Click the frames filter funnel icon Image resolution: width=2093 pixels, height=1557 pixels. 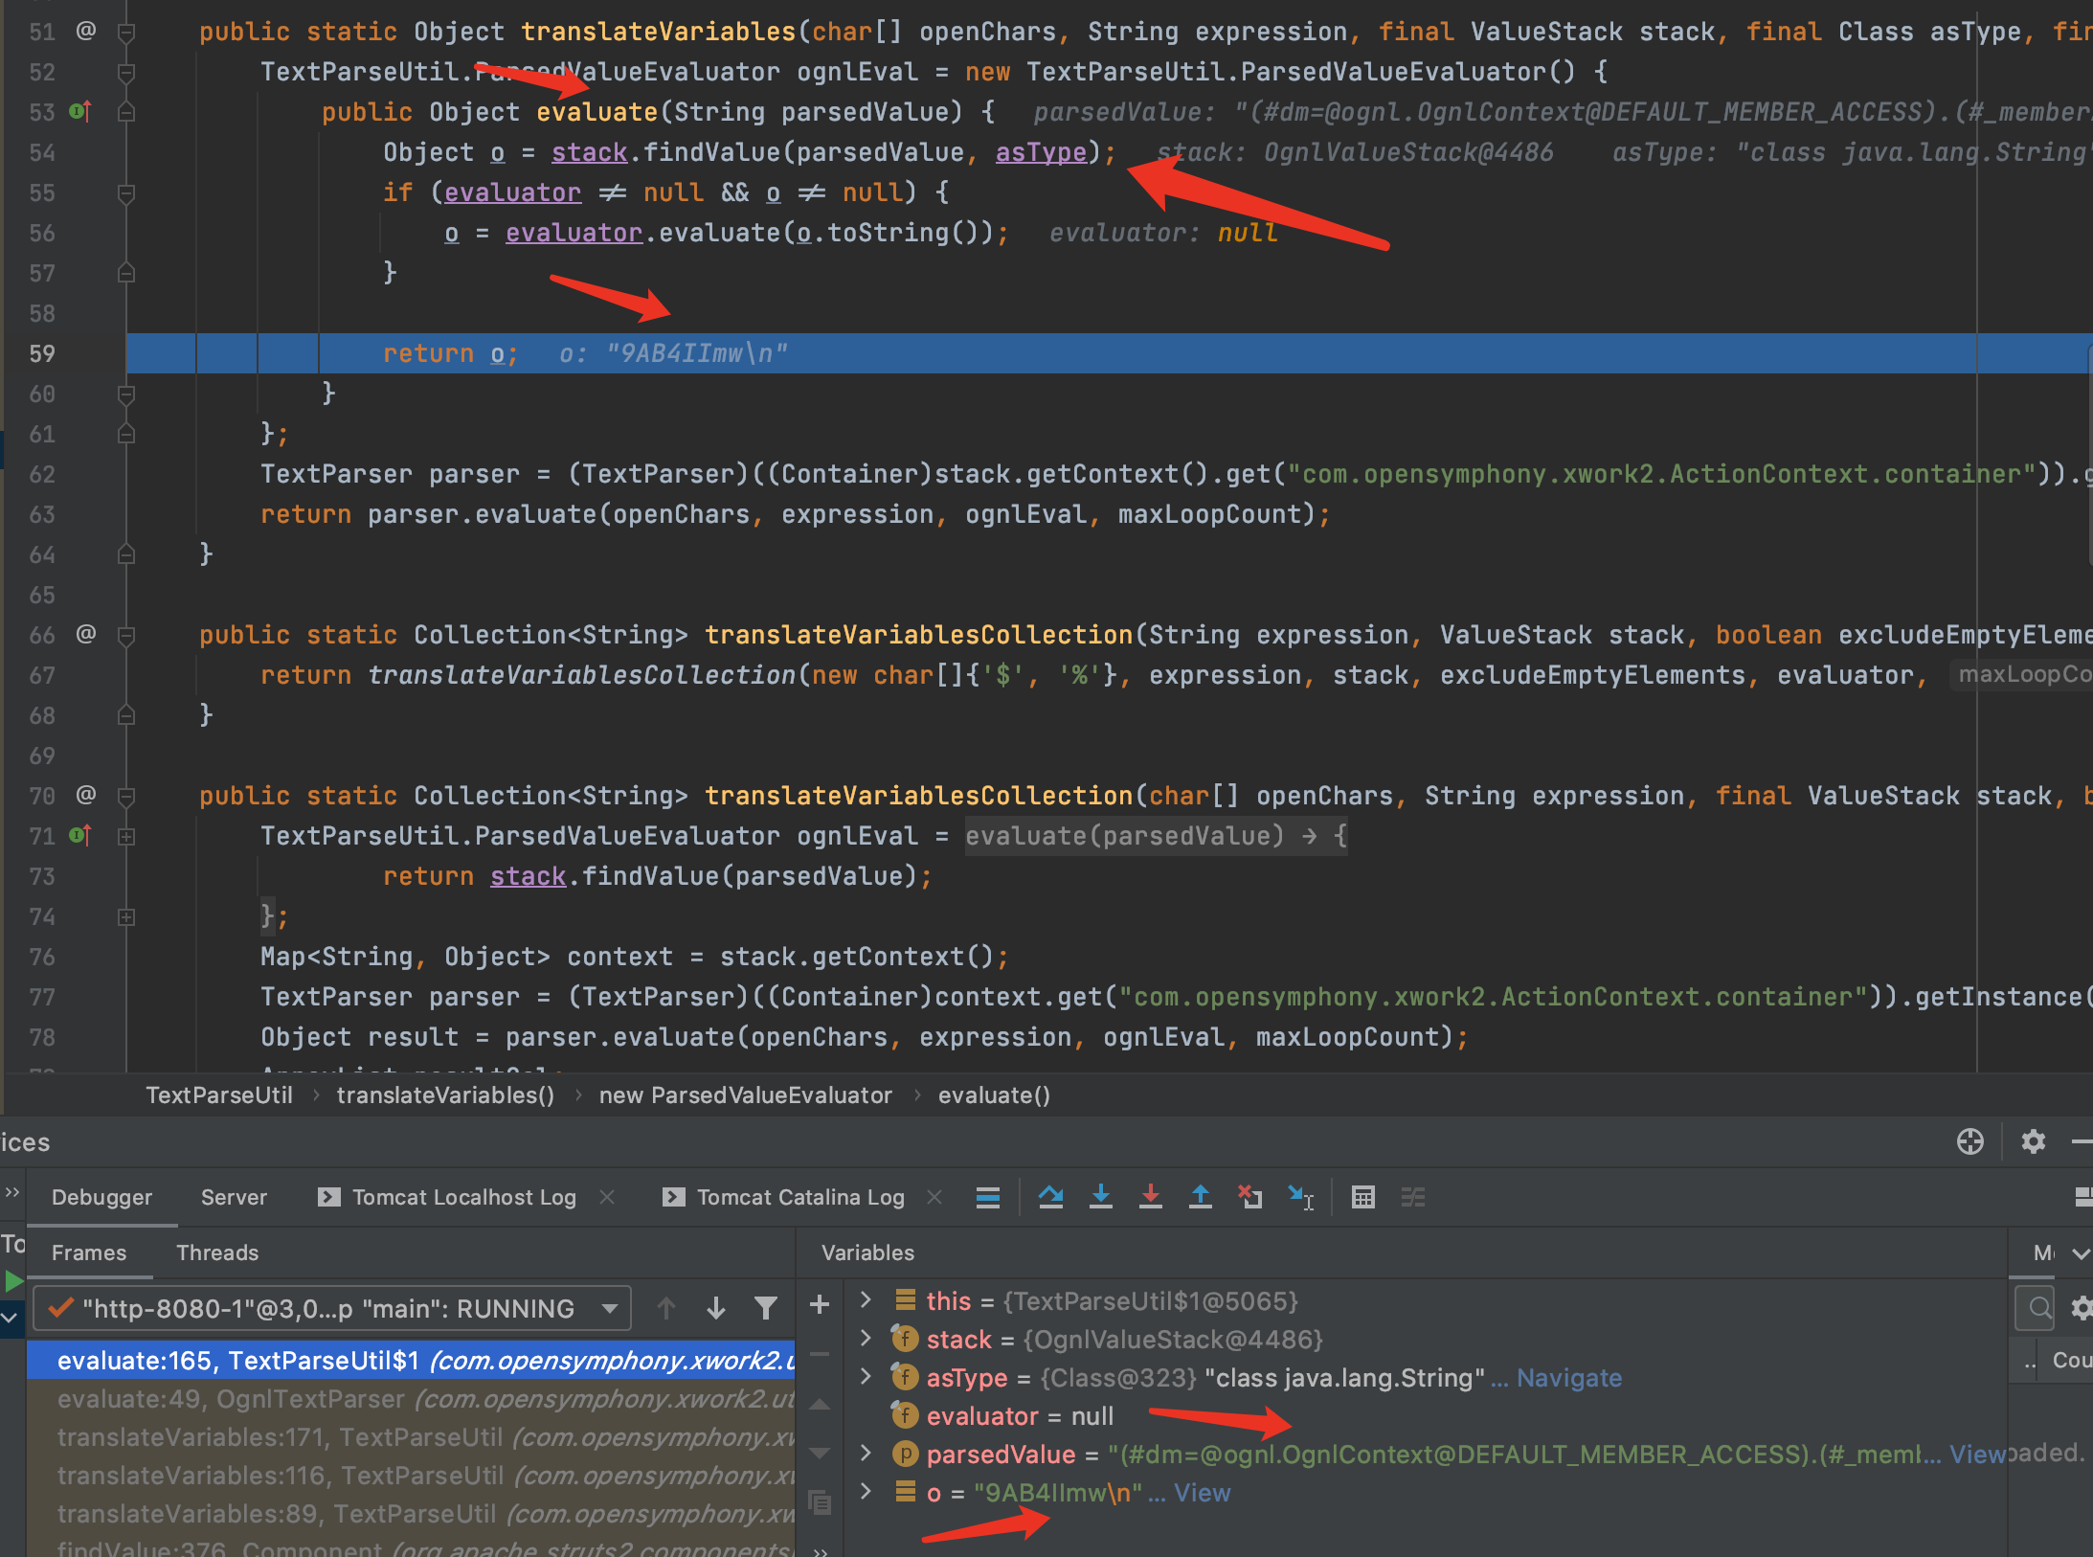click(x=765, y=1308)
